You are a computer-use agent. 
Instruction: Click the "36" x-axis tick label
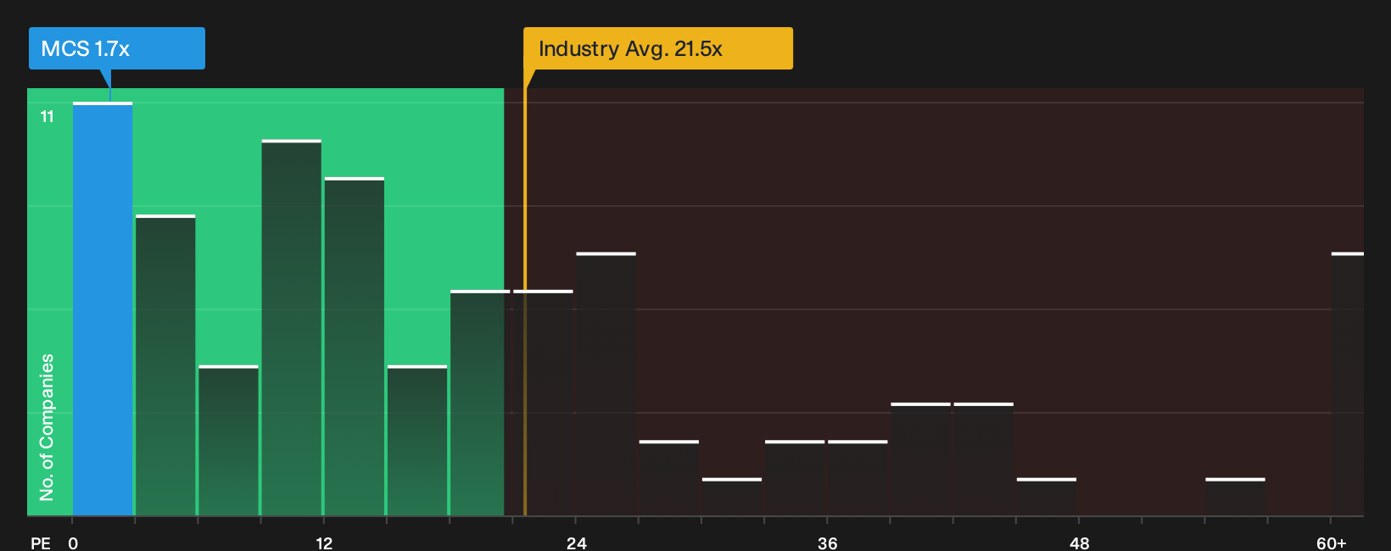coord(828,543)
